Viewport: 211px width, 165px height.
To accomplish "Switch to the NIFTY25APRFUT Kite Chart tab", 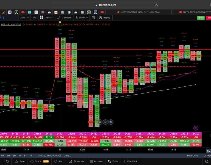I will [138, 12].
